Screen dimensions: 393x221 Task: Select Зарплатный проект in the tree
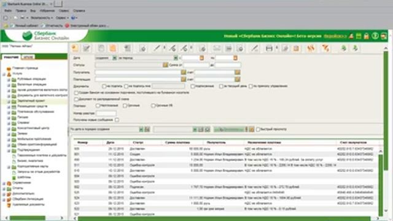tap(31, 101)
